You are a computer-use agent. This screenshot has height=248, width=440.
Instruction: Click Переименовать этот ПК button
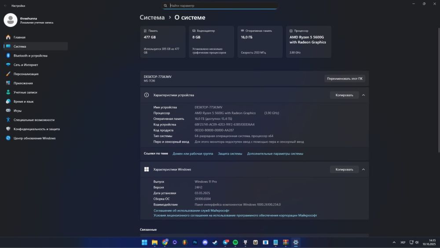(x=345, y=79)
